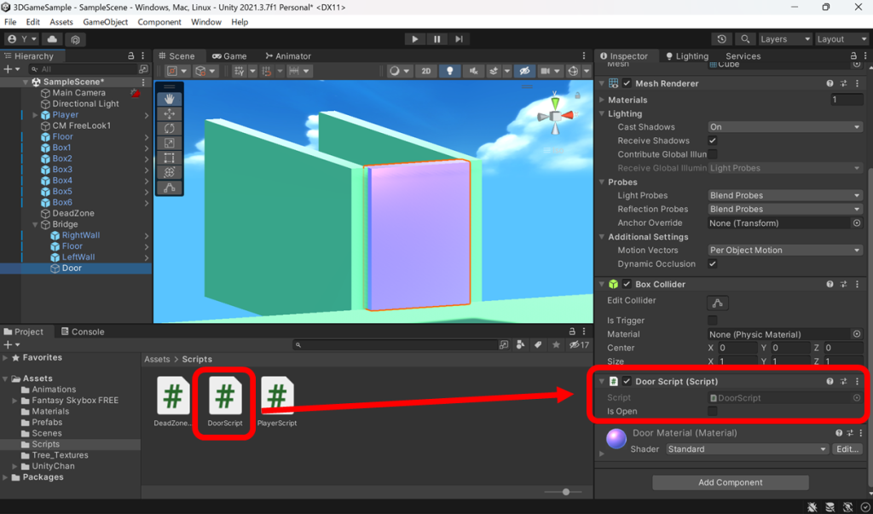
Task: Enable Is Trigger on the Box Collider
Action: (714, 320)
